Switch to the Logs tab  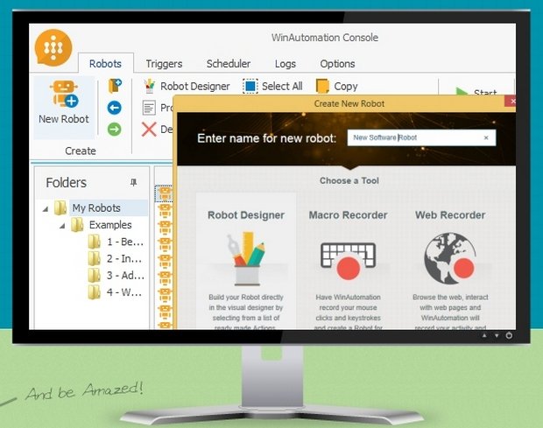[x=285, y=64]
